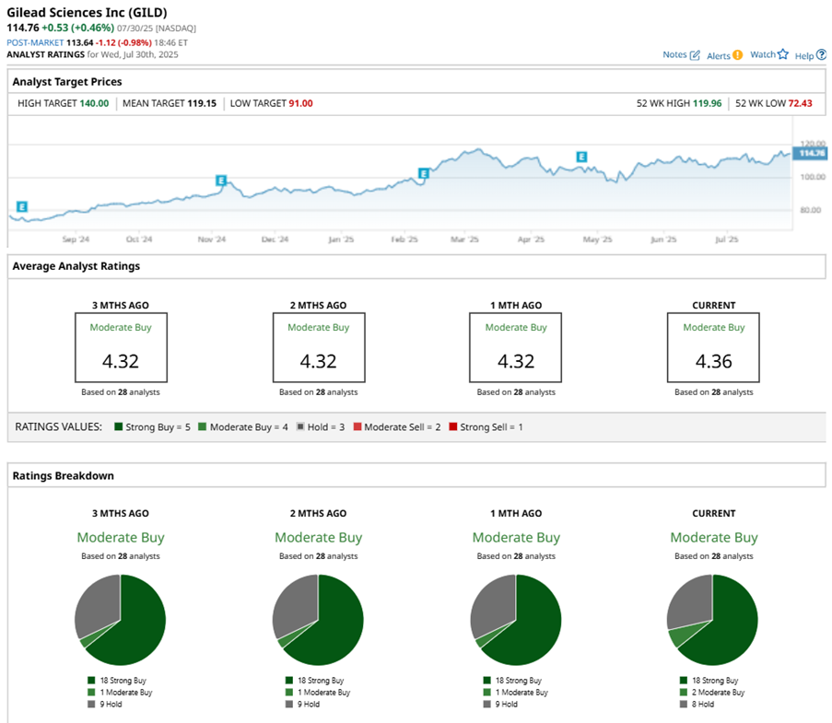This screenshot has height=723, width=832.
Task: Click the -1.12 (-0.98%) post-market change
Action: (123, 42)
